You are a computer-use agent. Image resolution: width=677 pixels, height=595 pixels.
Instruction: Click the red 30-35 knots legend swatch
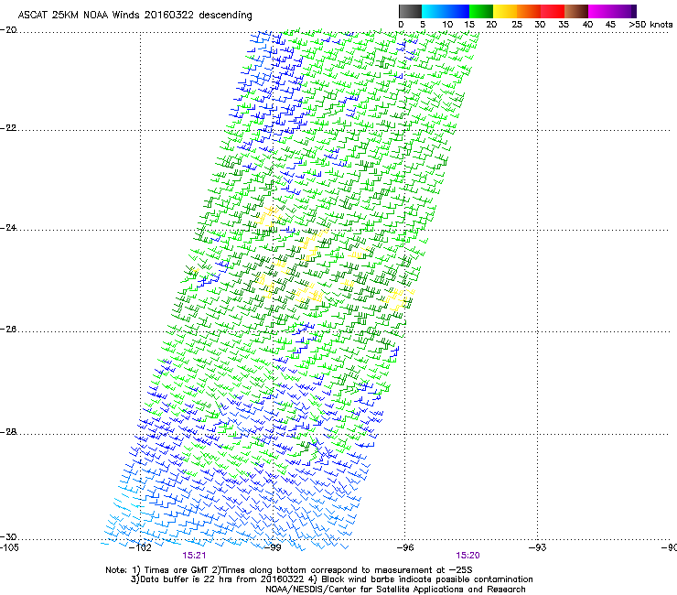553,11
